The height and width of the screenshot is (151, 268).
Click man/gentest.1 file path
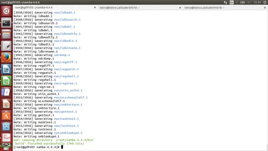[65, 112]
